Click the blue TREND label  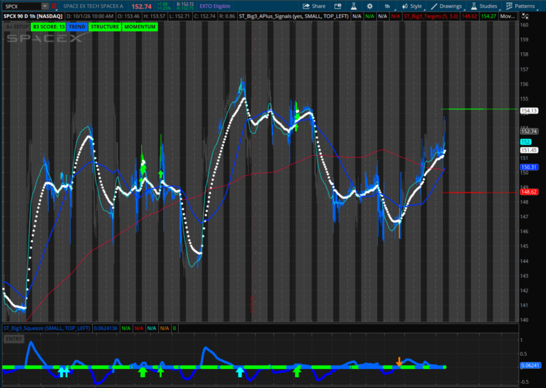[x=77, y=27]
